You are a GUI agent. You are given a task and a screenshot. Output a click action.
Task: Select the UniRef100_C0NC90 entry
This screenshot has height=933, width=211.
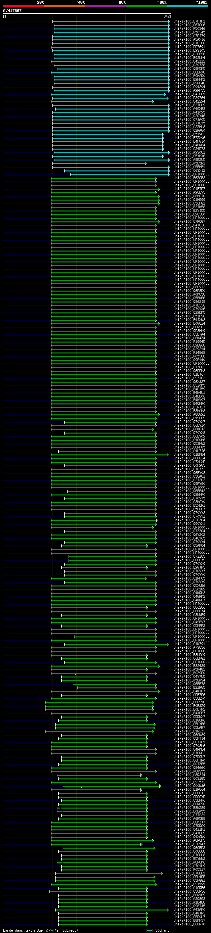click(x=189, y=805)
